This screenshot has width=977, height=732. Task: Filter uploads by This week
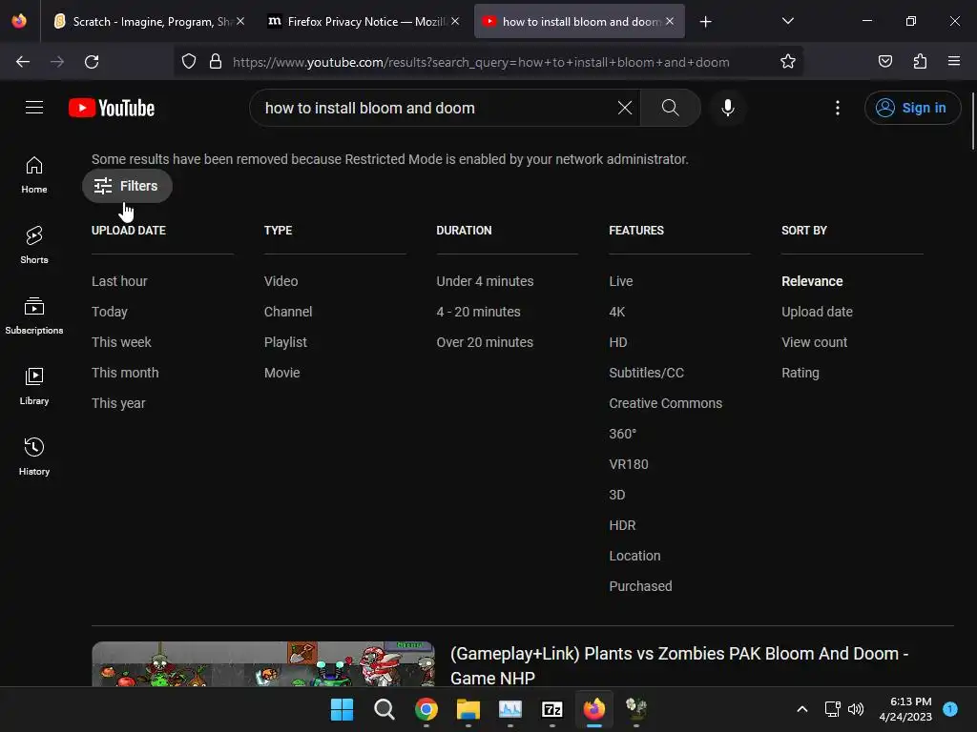pos(121,342)
